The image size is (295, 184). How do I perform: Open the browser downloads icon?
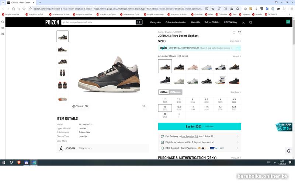tap(256, 8)
